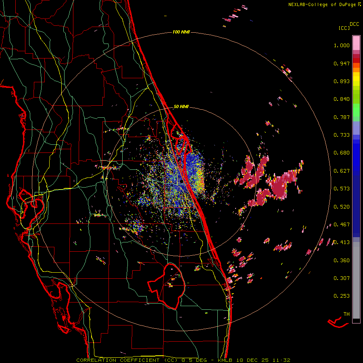Click the 0.947 value on the color scale
This screenshot has width=363, height=363.
tap(342, 63)
